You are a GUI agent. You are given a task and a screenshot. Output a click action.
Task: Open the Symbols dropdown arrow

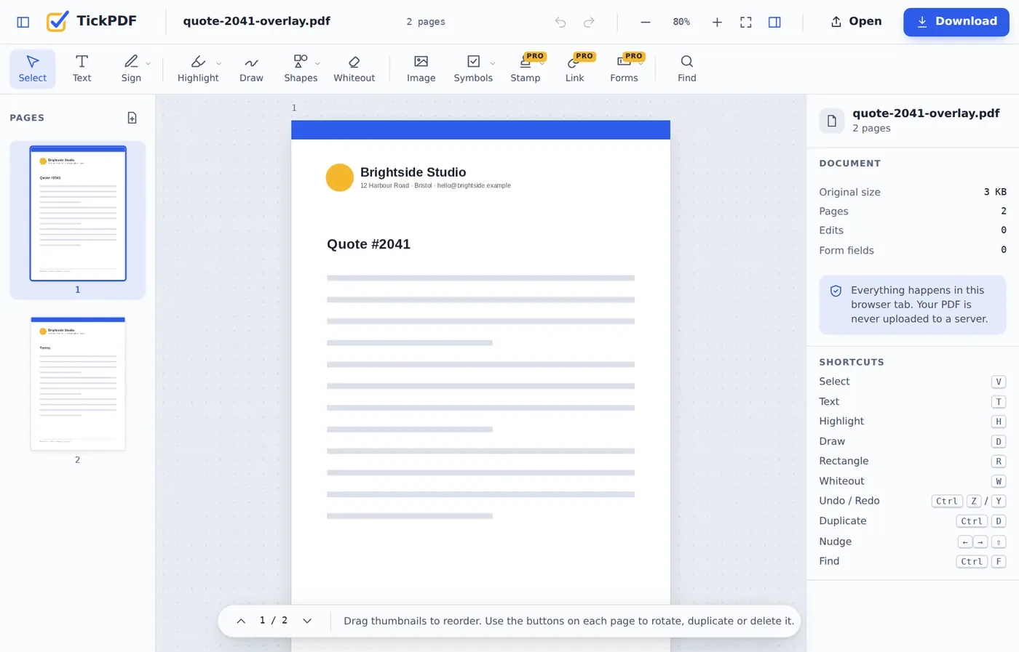493,63
